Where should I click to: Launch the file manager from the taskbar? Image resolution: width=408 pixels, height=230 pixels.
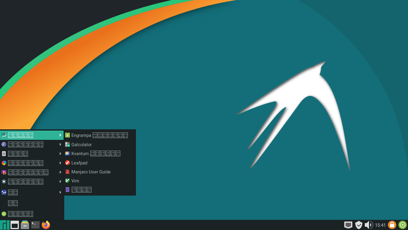[25, 225]
